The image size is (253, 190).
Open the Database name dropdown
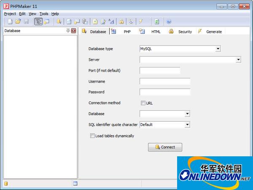187,114
